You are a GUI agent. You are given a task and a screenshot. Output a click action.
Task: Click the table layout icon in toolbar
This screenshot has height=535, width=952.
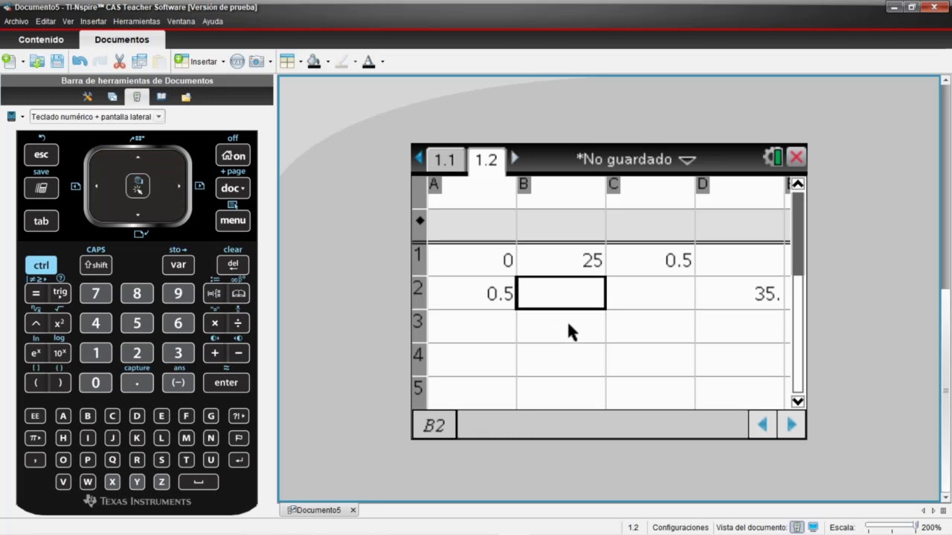(x=288, y=62)
